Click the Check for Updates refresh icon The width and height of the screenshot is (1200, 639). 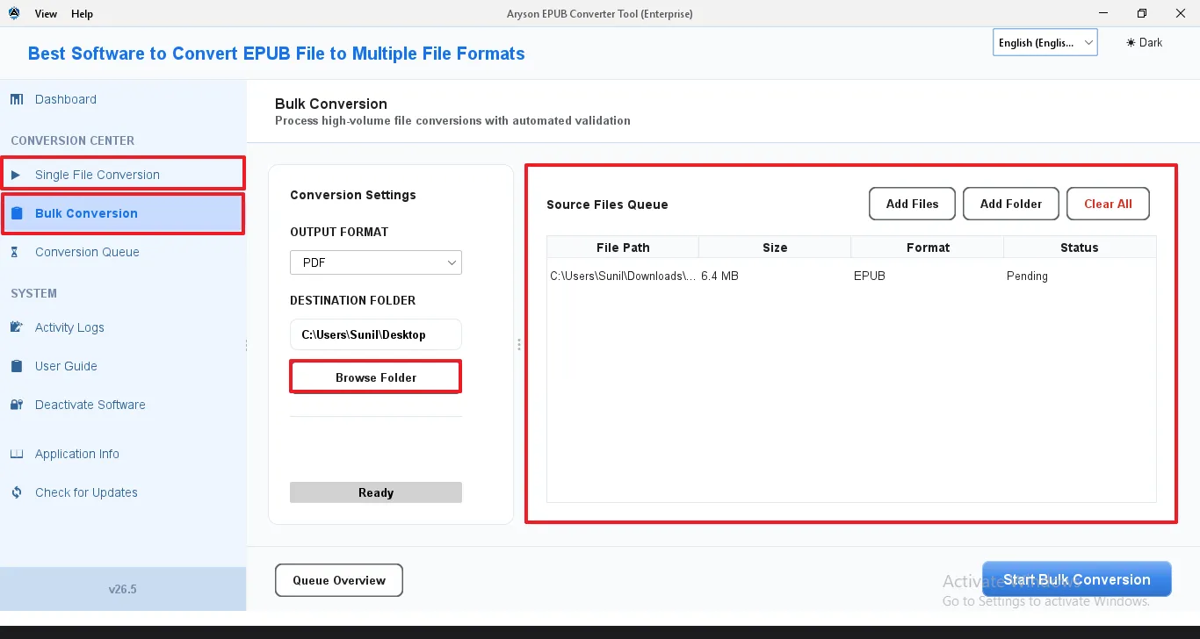tap(17, 492)
